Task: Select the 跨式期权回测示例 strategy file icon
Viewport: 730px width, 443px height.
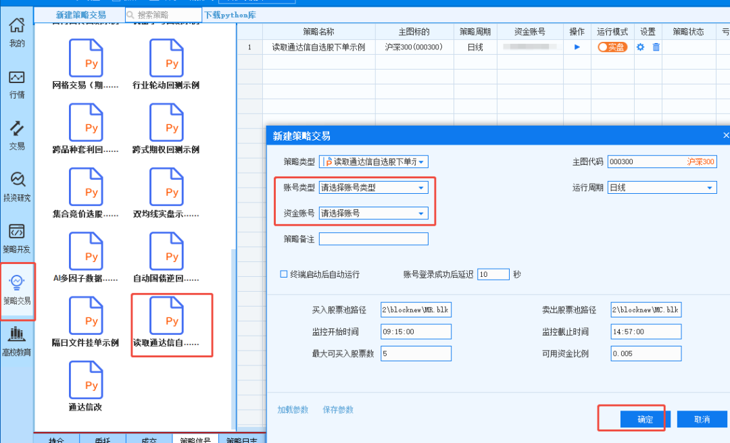Action: 166,122
